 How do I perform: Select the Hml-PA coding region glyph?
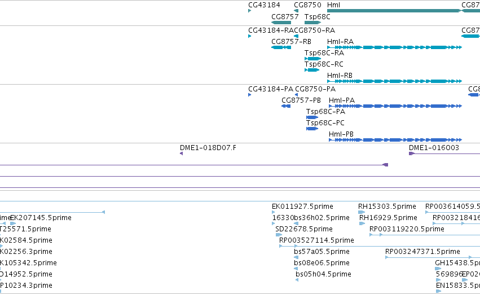tap(395, 106)
